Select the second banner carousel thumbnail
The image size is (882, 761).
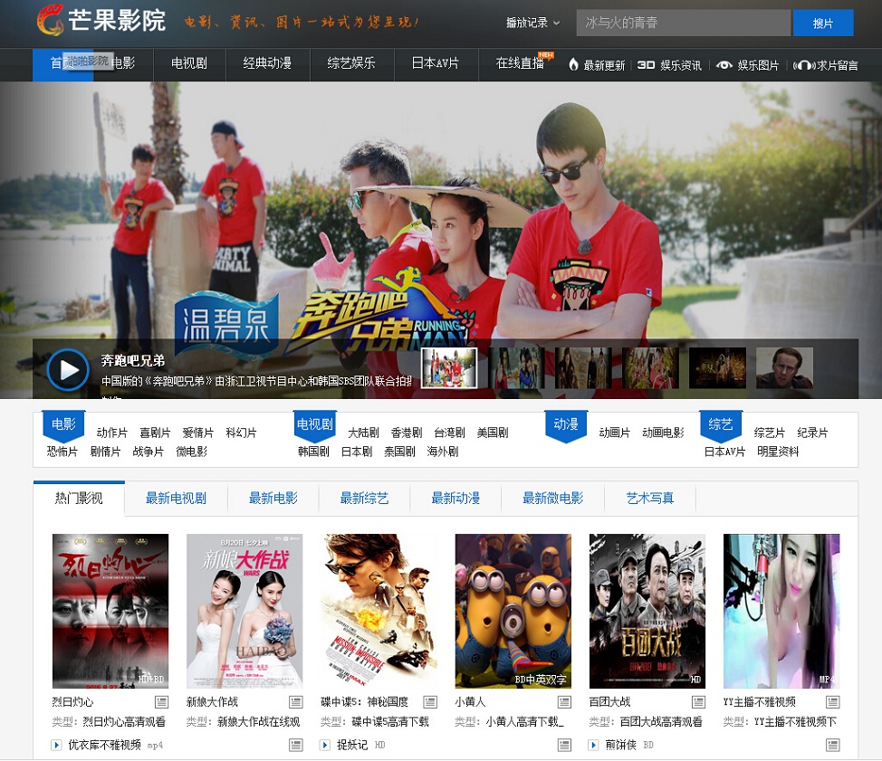[516, 368]
